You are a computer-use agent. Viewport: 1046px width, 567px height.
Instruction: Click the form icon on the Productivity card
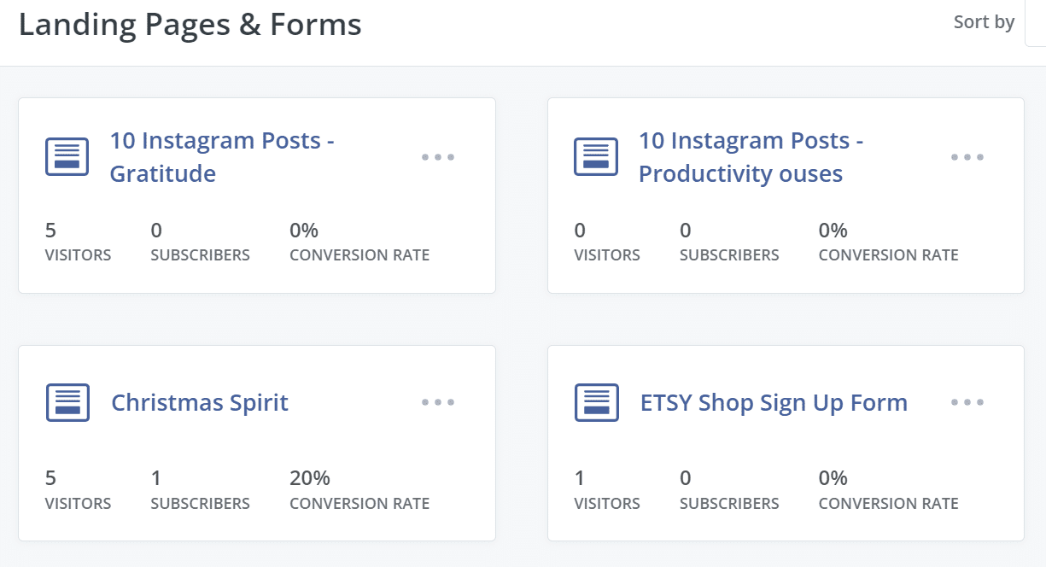click(x=596, y=156)
